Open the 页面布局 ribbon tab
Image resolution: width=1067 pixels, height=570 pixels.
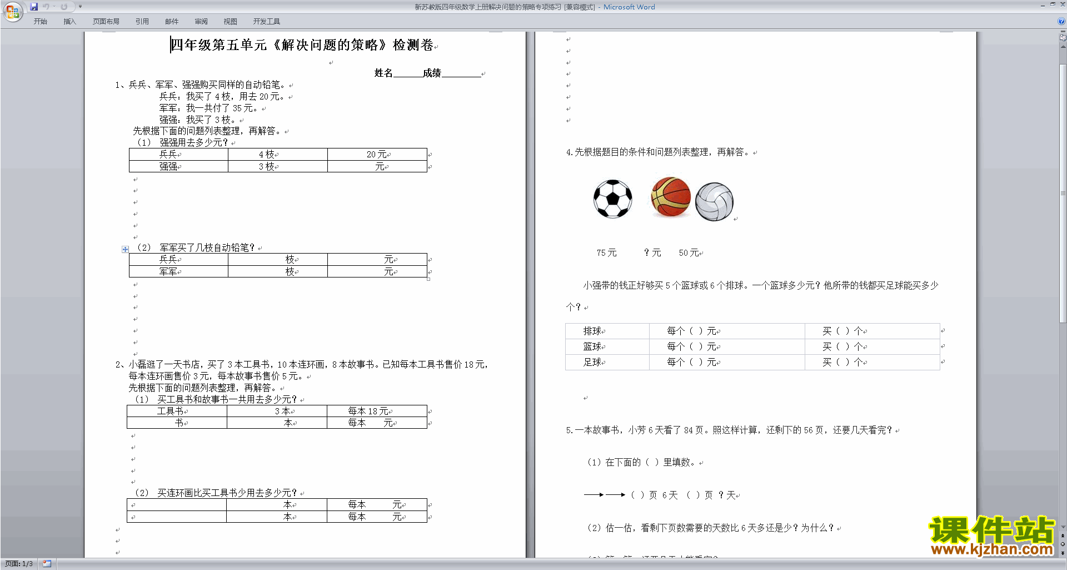click(106, 21)
